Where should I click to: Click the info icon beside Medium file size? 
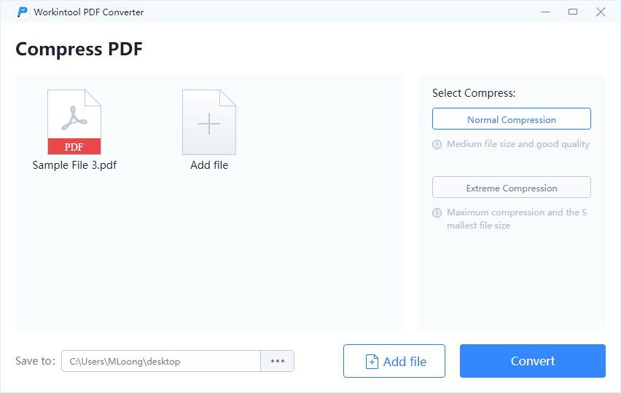pyautogui.click(x=437, y=144)
